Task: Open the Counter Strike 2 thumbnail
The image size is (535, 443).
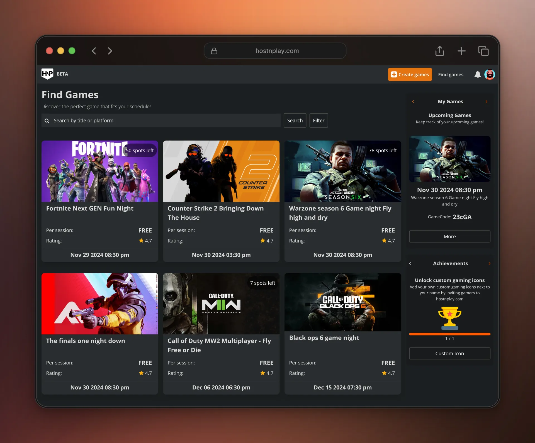Action: (x=221, y=171)
